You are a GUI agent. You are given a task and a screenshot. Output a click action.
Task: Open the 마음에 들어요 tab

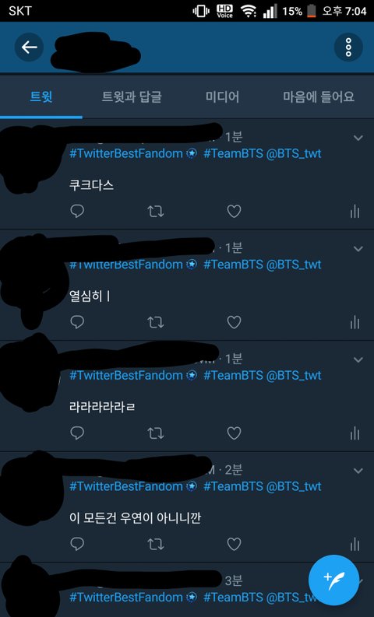coord(319,96)
